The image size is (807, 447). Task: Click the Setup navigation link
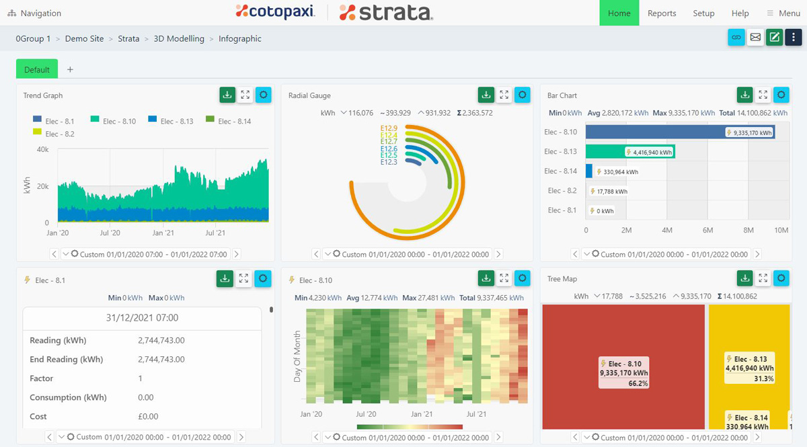pyautogui.click(x=703, y=13)
